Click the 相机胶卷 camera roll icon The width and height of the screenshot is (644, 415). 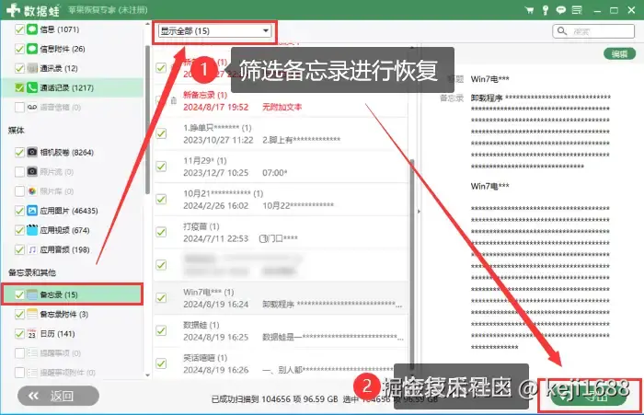(32, 152)
